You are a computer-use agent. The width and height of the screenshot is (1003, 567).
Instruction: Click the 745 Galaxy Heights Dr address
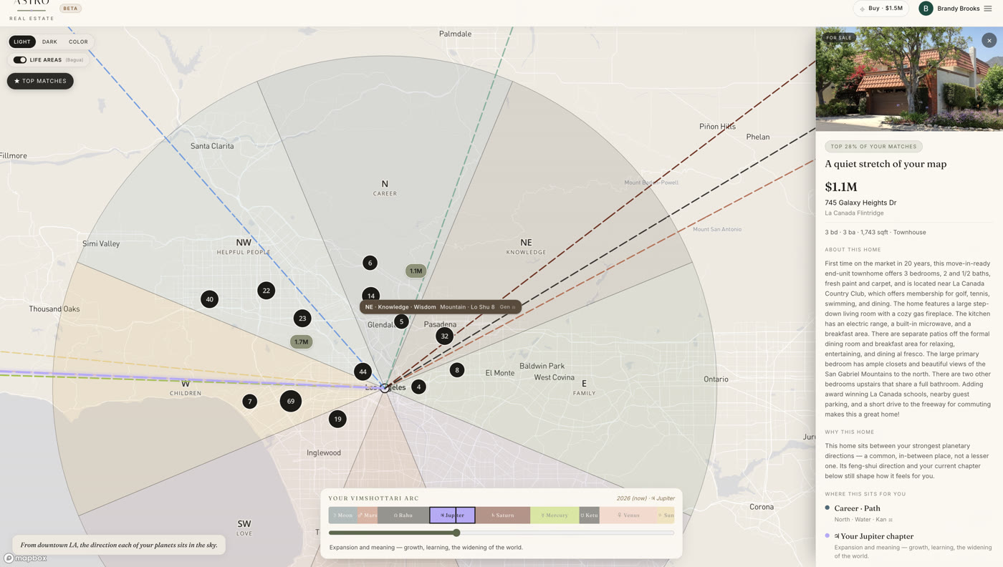pos(860,203)
